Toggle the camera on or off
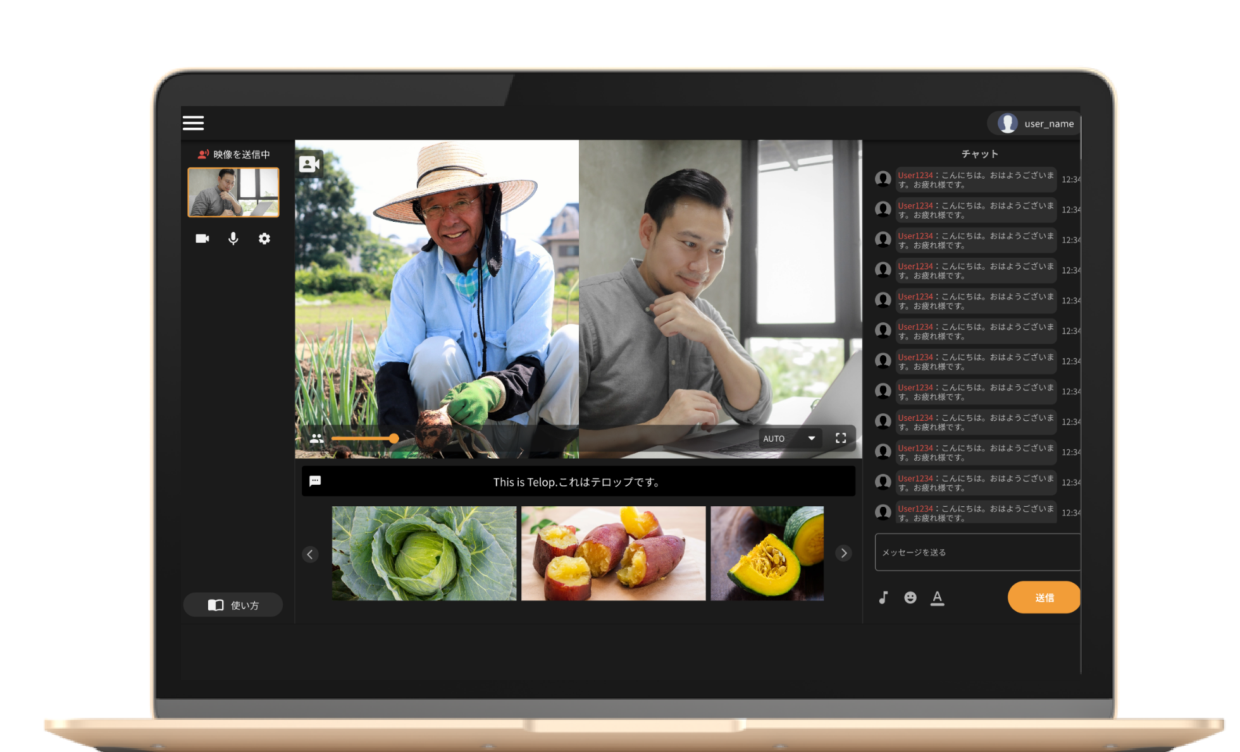 (x=202, y=238)
